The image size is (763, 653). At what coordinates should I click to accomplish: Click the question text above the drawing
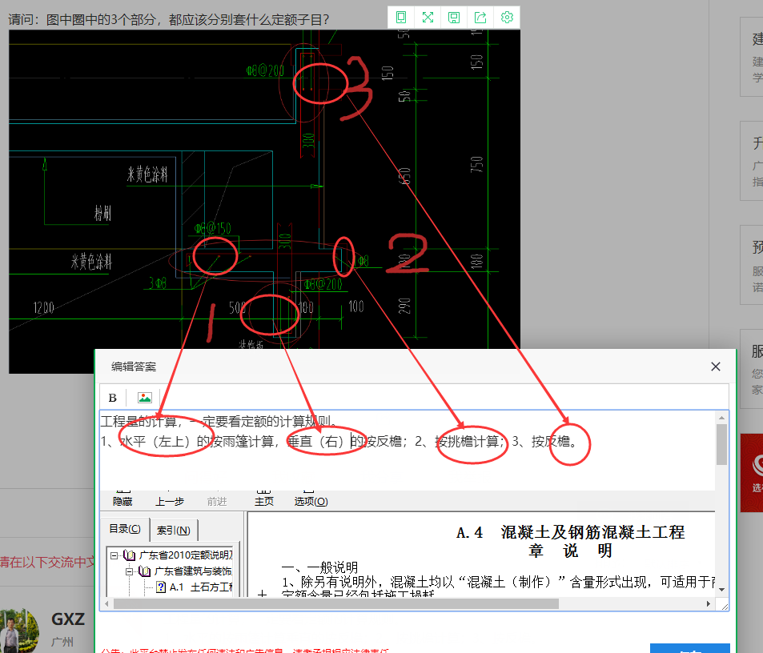(x=169, y=19)
